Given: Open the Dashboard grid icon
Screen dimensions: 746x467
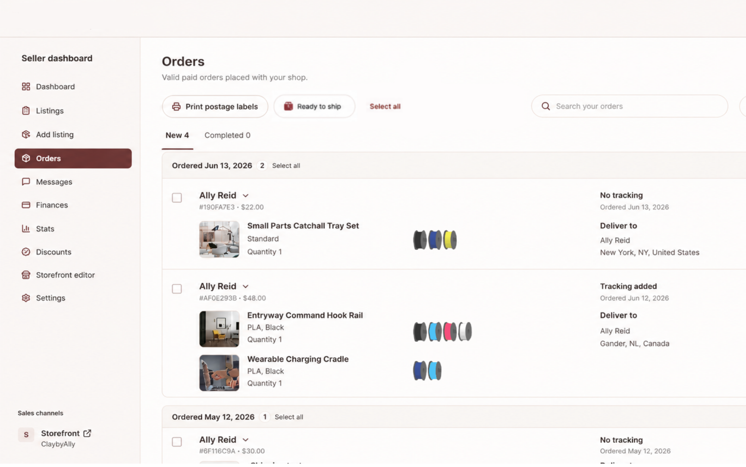Looking at the screenshot, I should tap(26, 87).
